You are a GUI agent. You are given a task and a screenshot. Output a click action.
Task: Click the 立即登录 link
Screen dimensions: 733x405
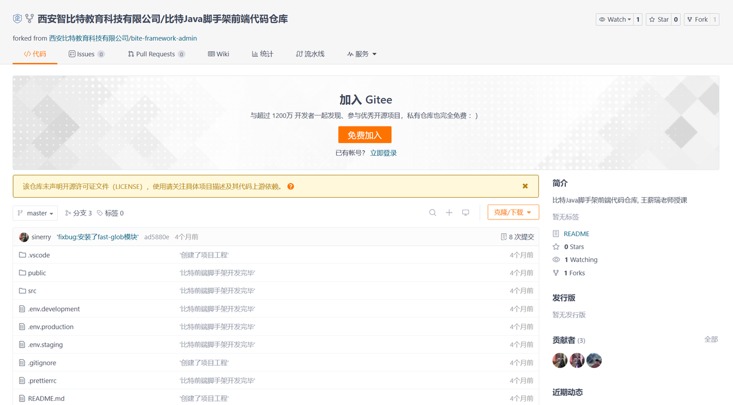point(384,153)
